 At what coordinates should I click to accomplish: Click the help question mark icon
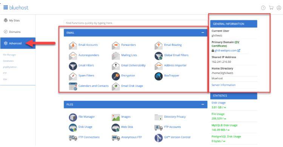263,8
